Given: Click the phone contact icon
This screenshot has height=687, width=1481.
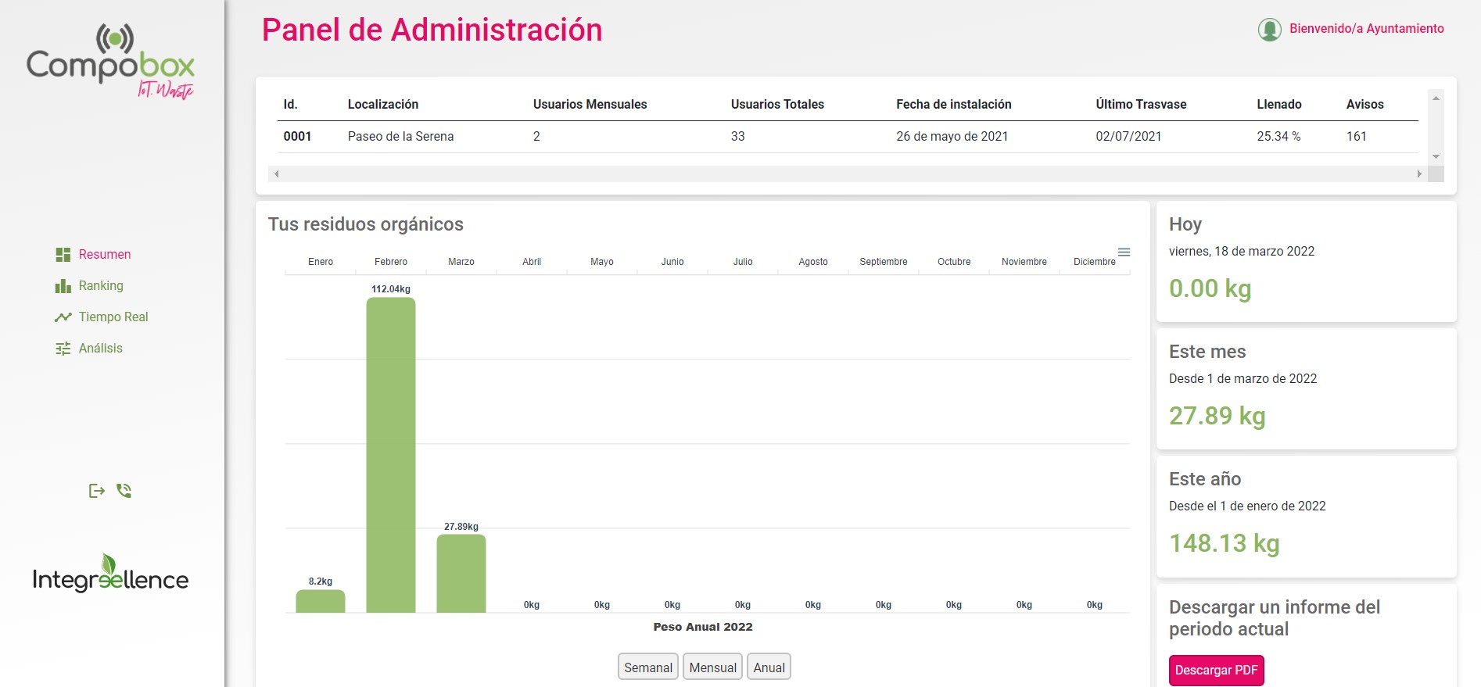Looking at the screenshot, I should [x=124, y=491].
